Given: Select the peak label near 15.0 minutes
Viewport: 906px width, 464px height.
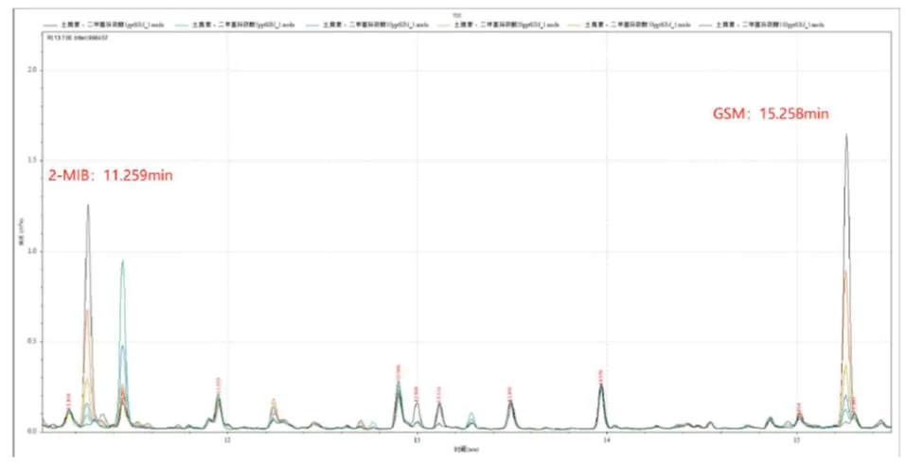Looking at the screenshot, I should (799, 407).
